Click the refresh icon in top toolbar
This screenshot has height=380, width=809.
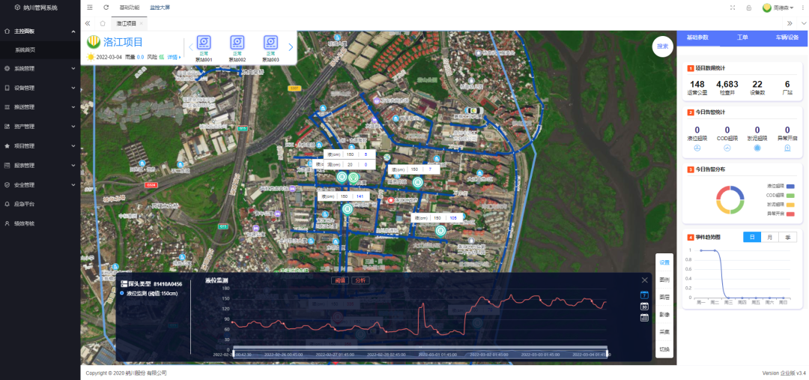pyautogui.click(x=106, y=7)
